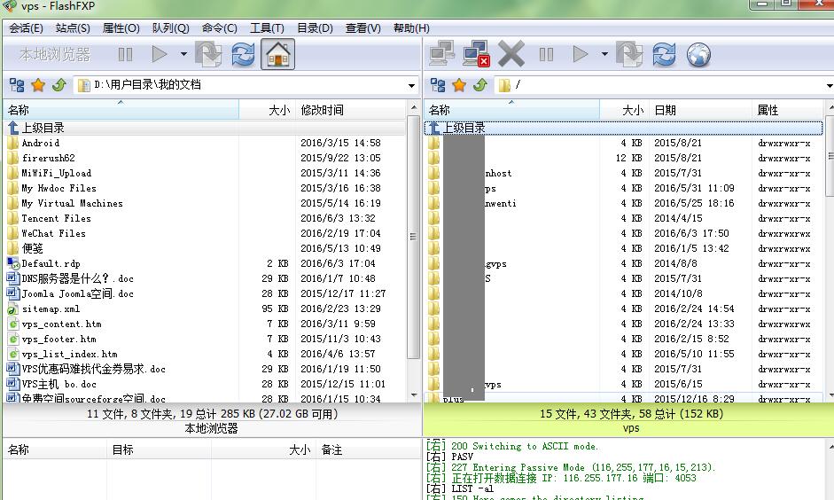The height and width of the screenshot is (500, 834).
Task: Select the vps_content.htm file
Action: [x=61, y=324]
